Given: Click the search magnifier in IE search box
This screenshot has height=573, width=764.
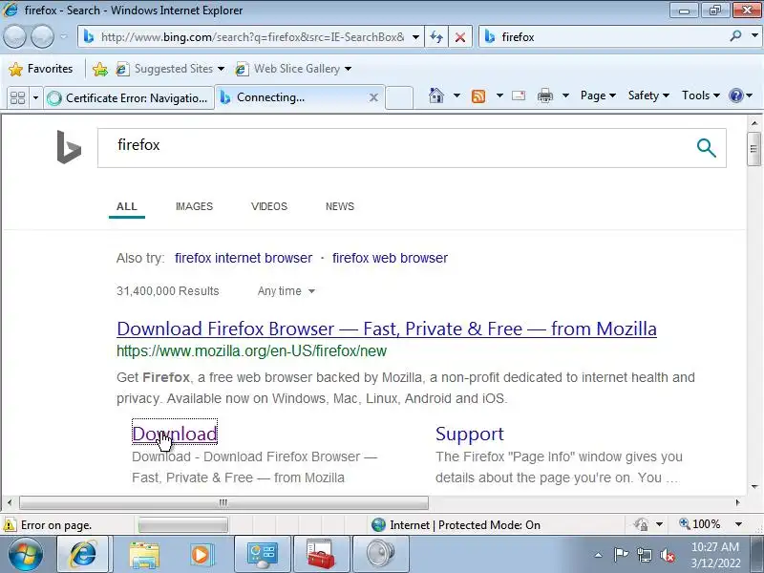Looking at the screenshot, I should (x=735, y=35).
